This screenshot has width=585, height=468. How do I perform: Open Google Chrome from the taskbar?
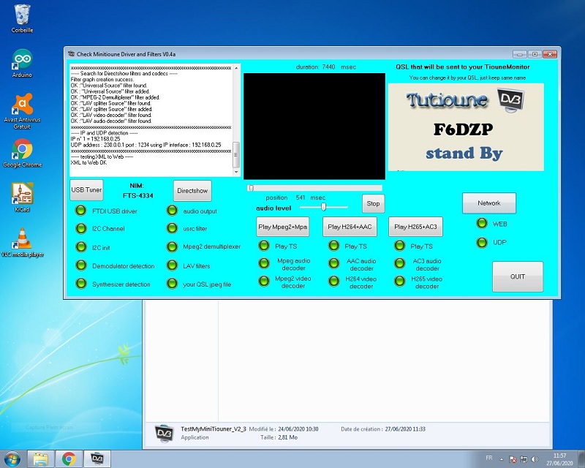point(69,458)
